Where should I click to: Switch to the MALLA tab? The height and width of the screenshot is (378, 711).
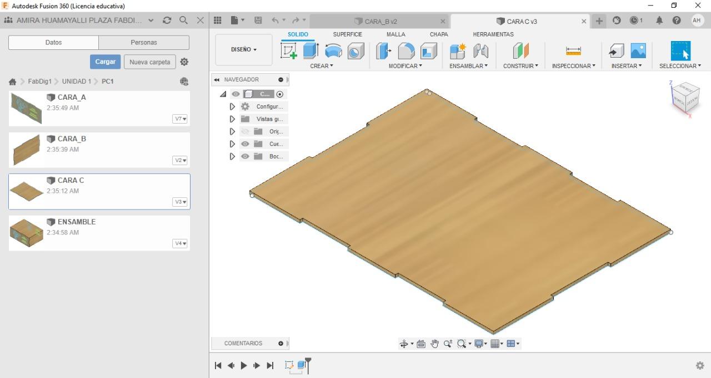(395, 34)
